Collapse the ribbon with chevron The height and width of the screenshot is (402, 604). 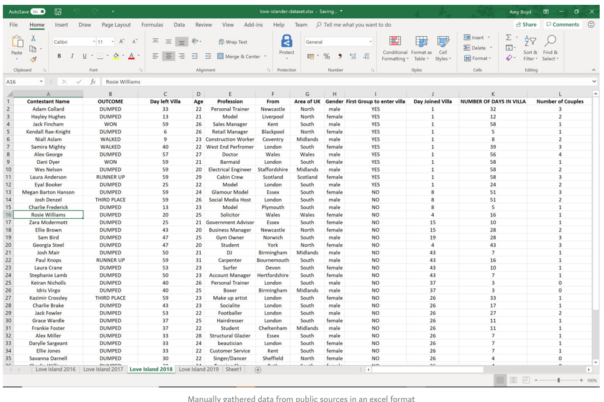point(594,70)
